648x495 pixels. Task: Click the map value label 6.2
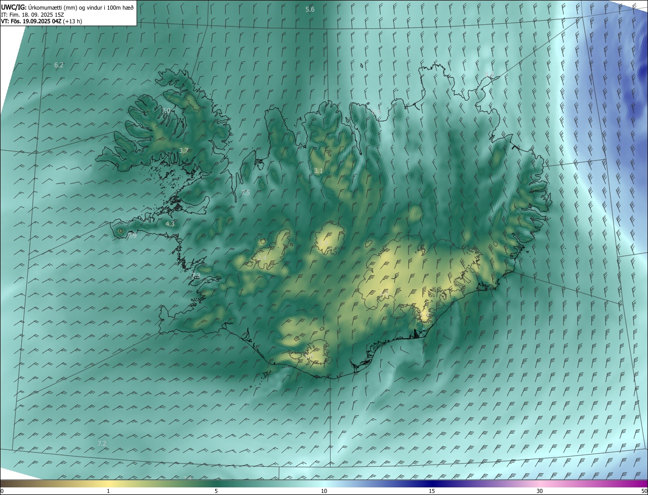[59, 65]
